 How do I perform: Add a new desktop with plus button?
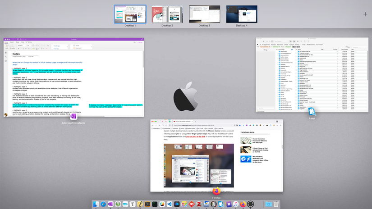[x=365, y=14]
